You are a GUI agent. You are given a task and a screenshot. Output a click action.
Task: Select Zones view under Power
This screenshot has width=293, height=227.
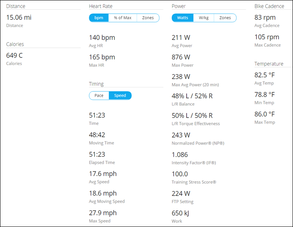pyautogui.click(x=225, y=18)
